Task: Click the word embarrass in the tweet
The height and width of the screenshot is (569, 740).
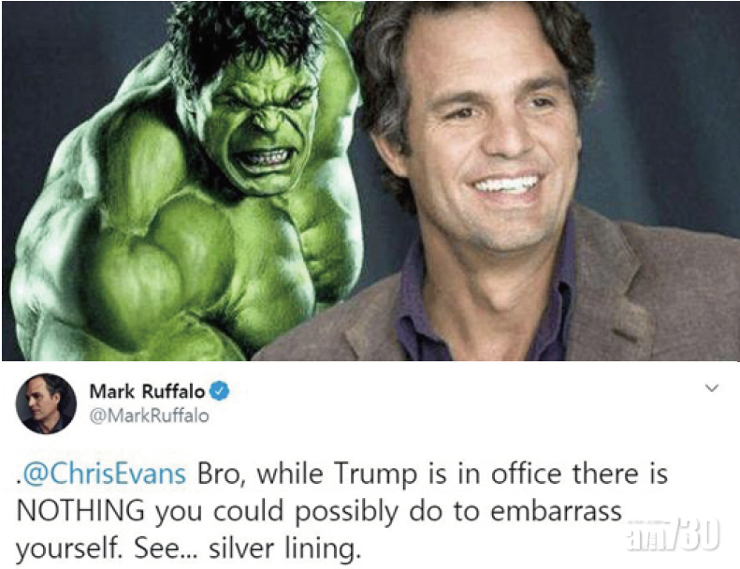Action: pos(556,511)
